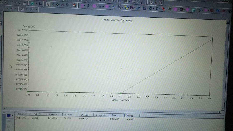Sort jobs by Job Id column header
The width and height of the screenshot is (233, 131).
(39, 114)
